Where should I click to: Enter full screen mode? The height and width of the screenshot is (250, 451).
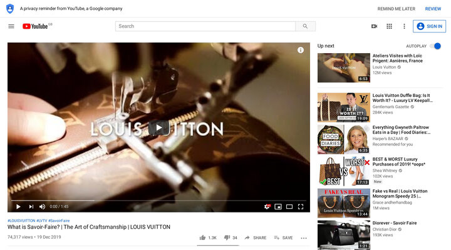click(x=301, y=207)
